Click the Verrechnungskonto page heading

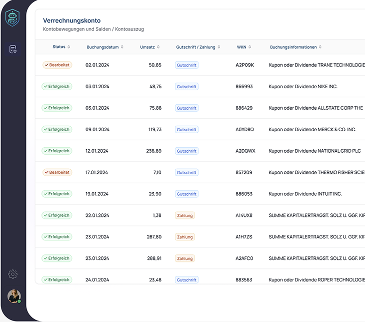tap(71, 21)
